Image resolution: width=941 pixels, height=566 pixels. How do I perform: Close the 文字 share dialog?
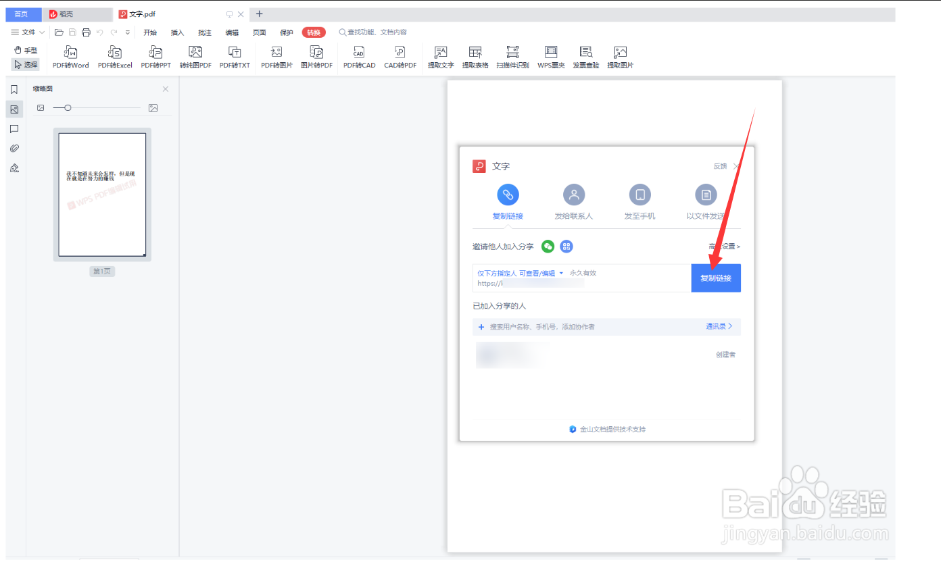737,166
